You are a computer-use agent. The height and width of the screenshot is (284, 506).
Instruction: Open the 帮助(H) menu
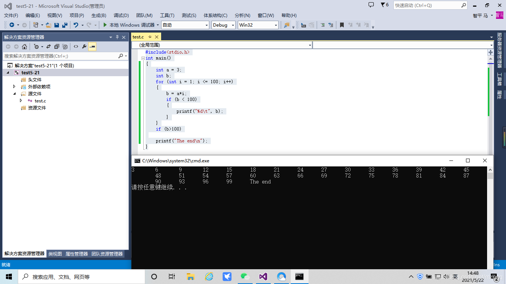tap(289, 15)
